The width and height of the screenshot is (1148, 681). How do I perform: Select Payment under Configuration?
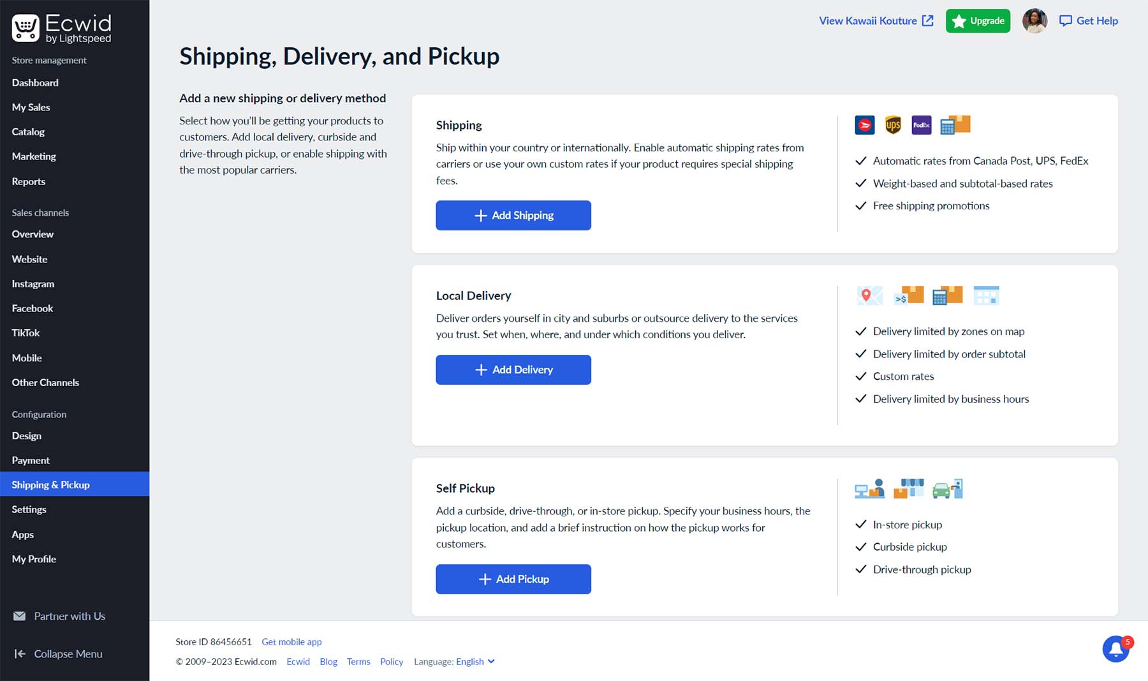(31, 460)
